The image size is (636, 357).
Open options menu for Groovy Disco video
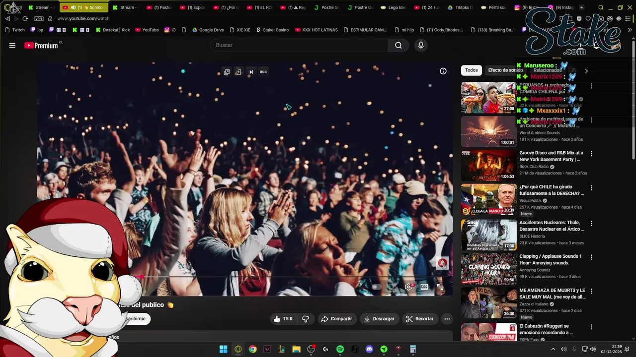click(x=591, y=154)
